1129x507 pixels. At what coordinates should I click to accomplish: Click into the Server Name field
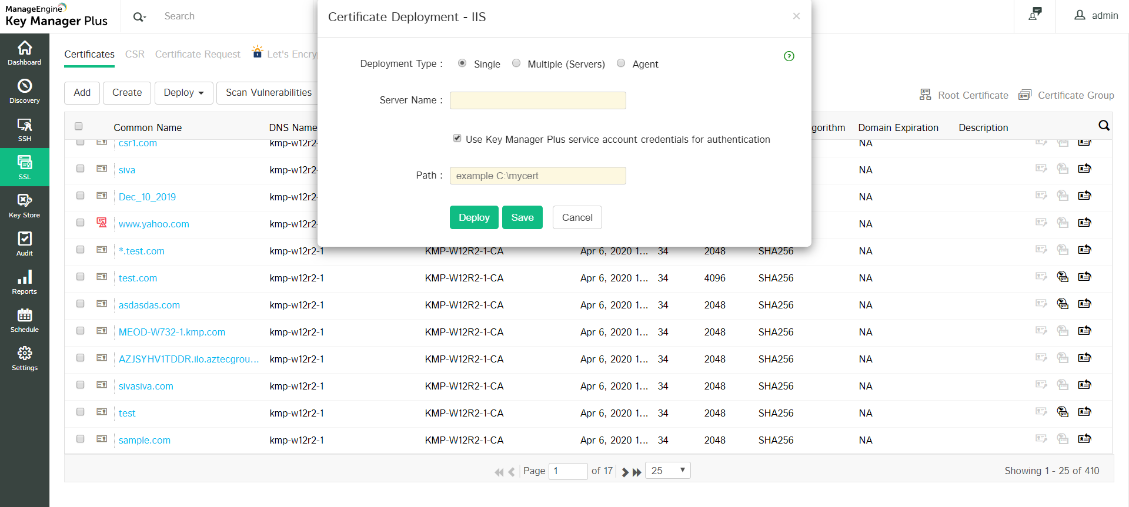[537, 100]
